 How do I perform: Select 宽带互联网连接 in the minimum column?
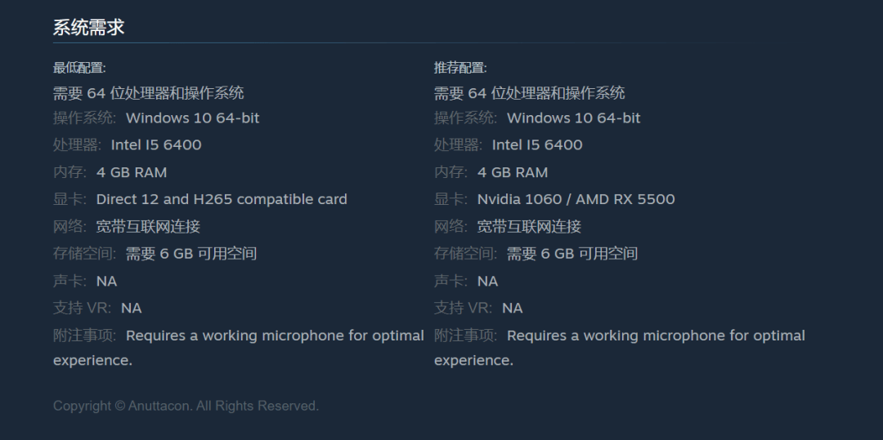(x=148, y=227)
